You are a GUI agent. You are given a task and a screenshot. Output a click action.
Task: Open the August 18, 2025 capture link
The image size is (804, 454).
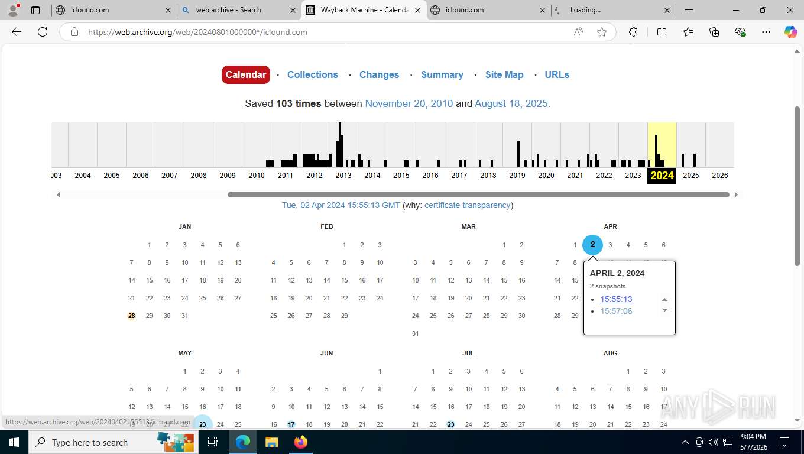[x=512, y=103]
